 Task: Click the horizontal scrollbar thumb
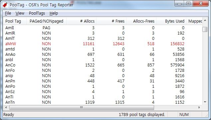click(82, 107)
